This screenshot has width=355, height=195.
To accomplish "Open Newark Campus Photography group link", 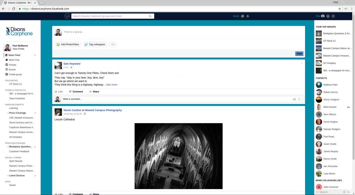I will point(103,110).
